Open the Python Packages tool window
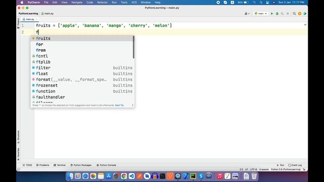The width and height of the screenshot is (324, 182). (81, 165)
